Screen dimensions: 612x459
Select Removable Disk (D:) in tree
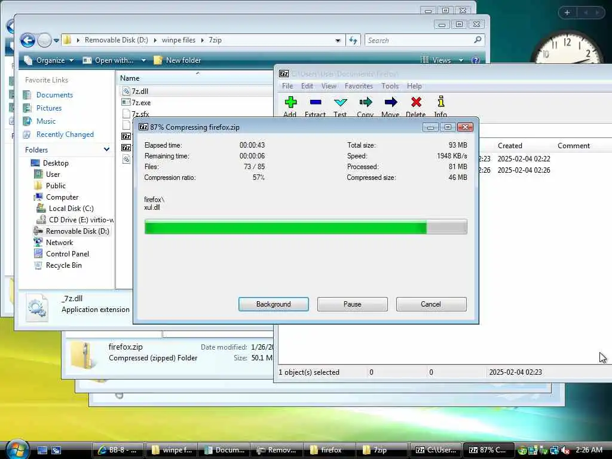77,231
